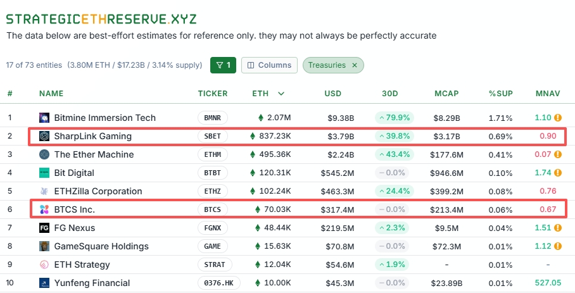The image size is (575, 293).
Task: Click the orange MNAV warning icon for Bitmine
Action: [558, 118]
